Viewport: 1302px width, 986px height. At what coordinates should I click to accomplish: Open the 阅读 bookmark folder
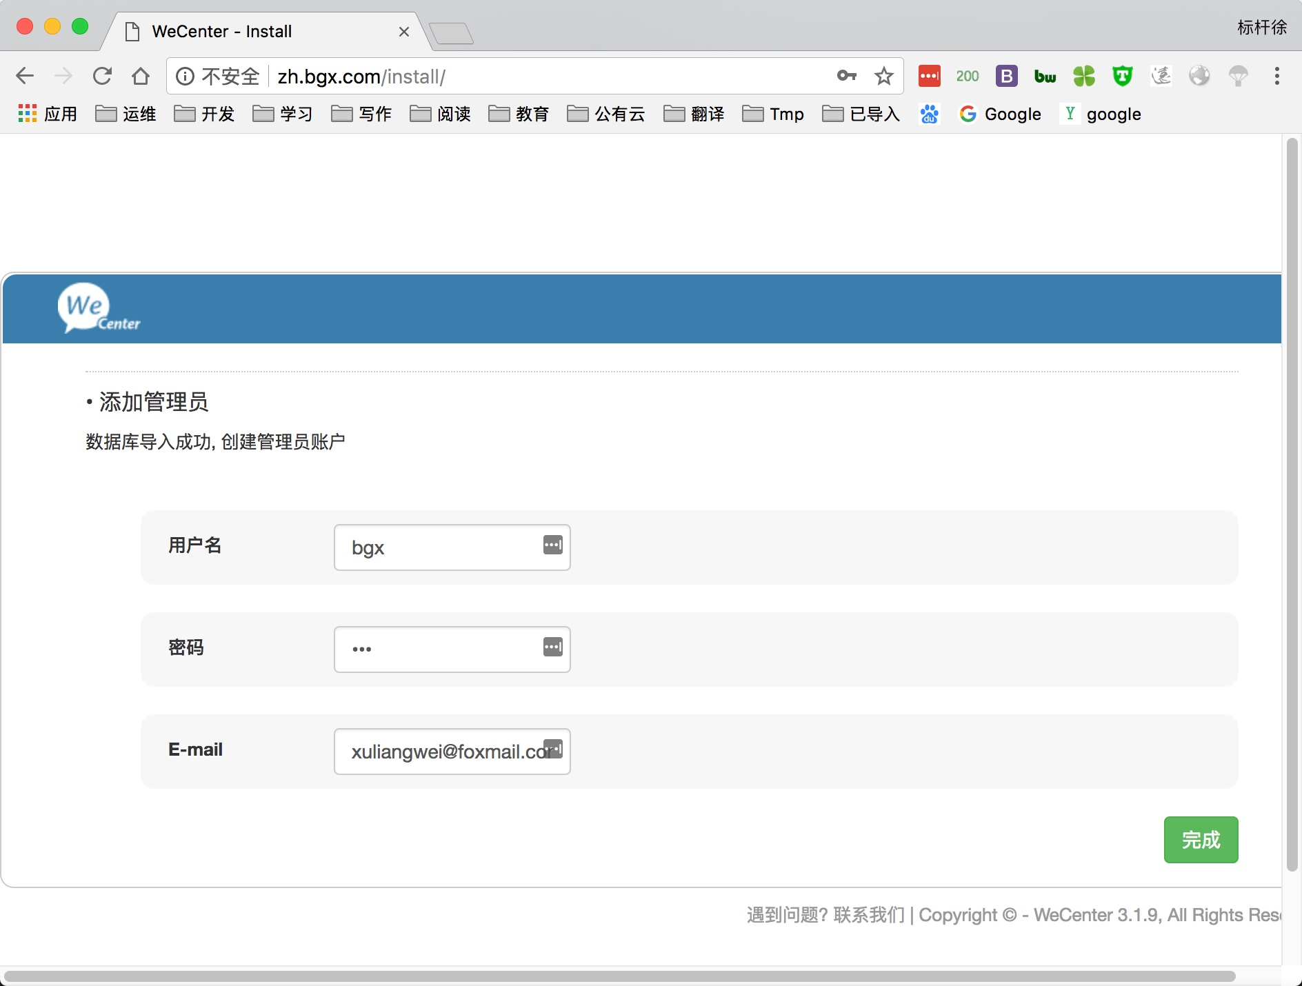pyautogui.click(x=440, y=114)
